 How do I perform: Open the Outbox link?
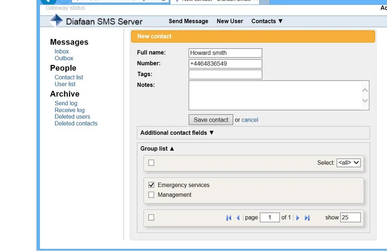click(64, 58)
